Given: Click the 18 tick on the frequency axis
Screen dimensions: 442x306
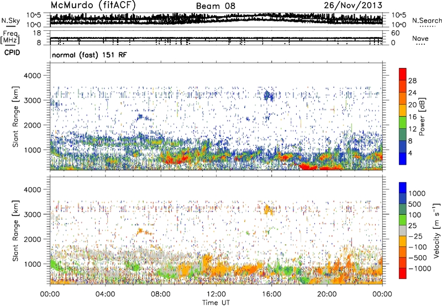Looking at the screenshot, I should 37,33.
